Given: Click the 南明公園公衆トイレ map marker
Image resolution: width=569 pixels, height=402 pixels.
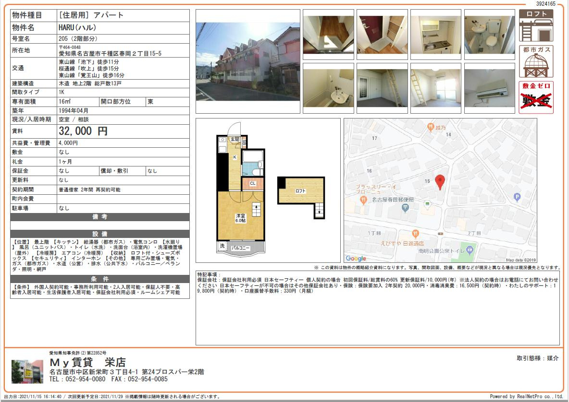Looking at the screenshot, I should click(470, 249).
